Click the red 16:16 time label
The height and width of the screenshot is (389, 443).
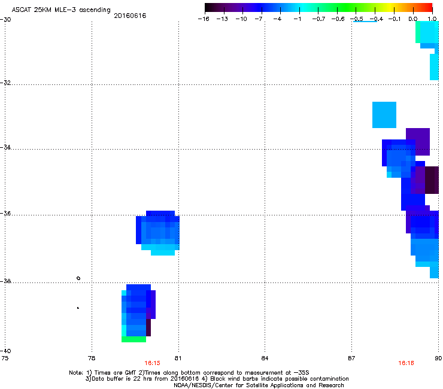pos(406,363)
